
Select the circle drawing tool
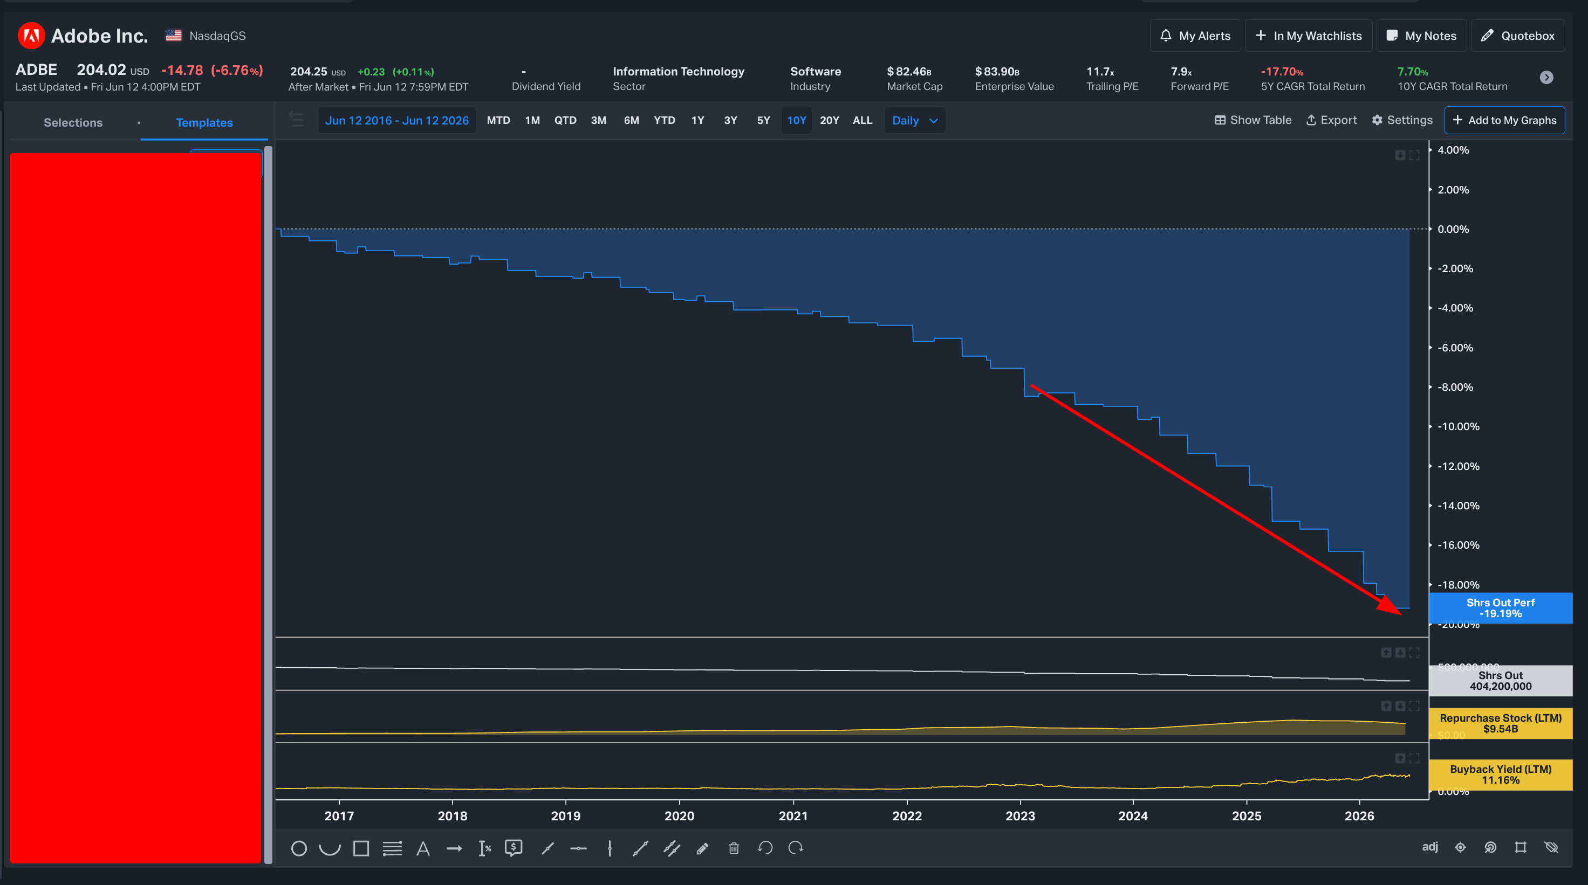click(299, 849)
